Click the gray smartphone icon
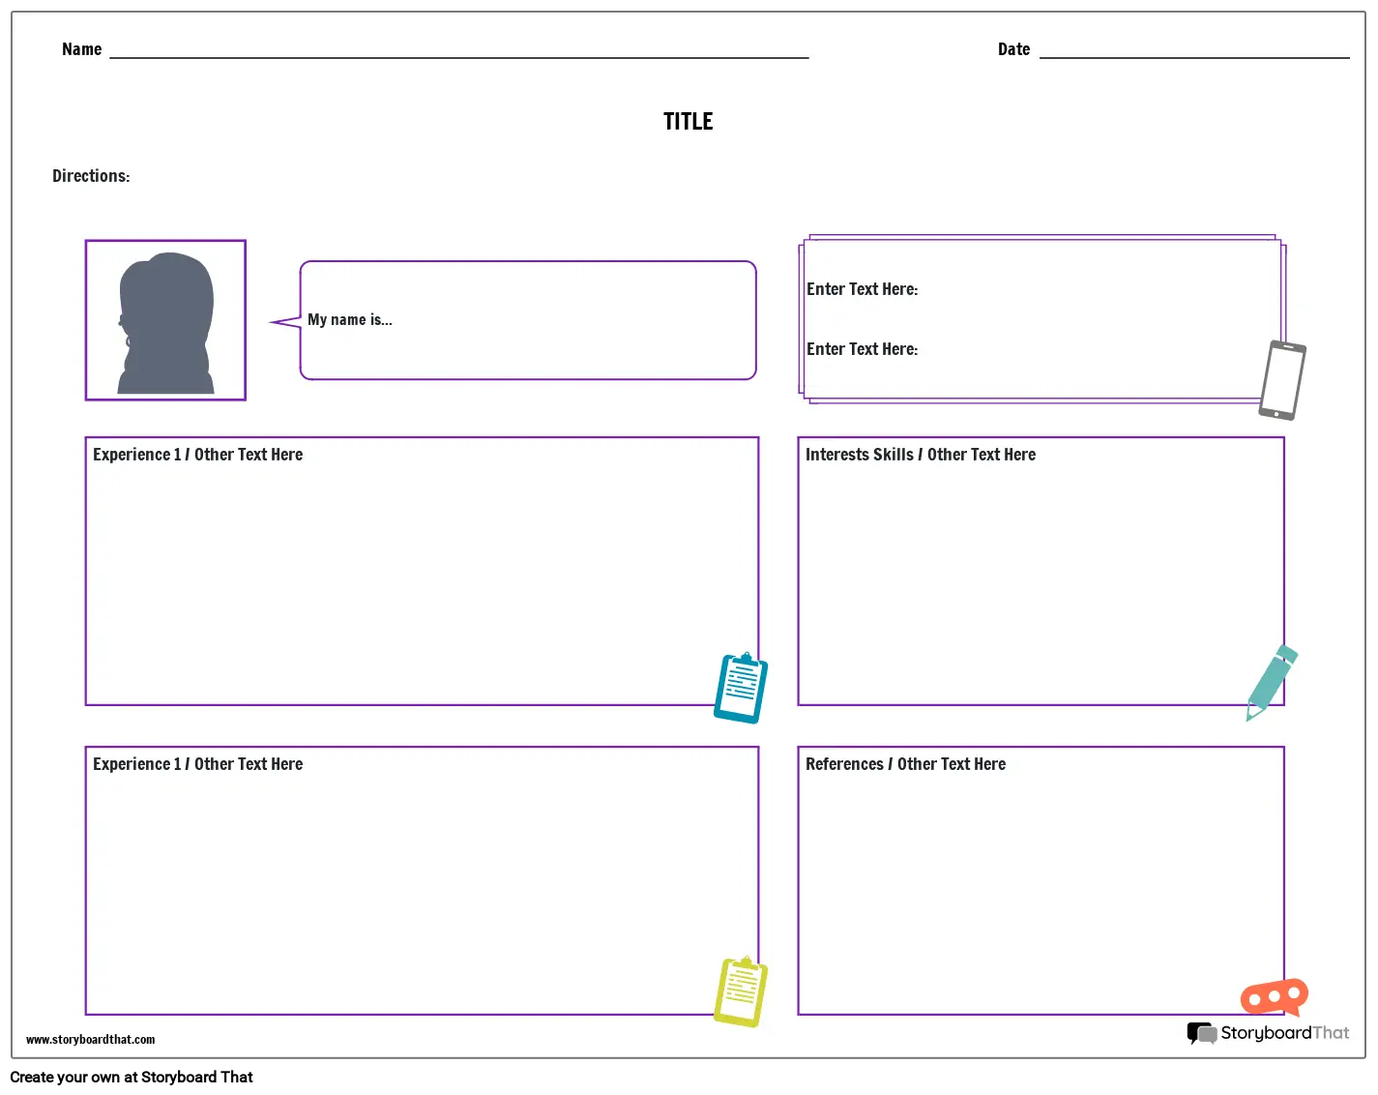The width and height of the screenshot is (1378, 1095). [x=1282, y=380]
